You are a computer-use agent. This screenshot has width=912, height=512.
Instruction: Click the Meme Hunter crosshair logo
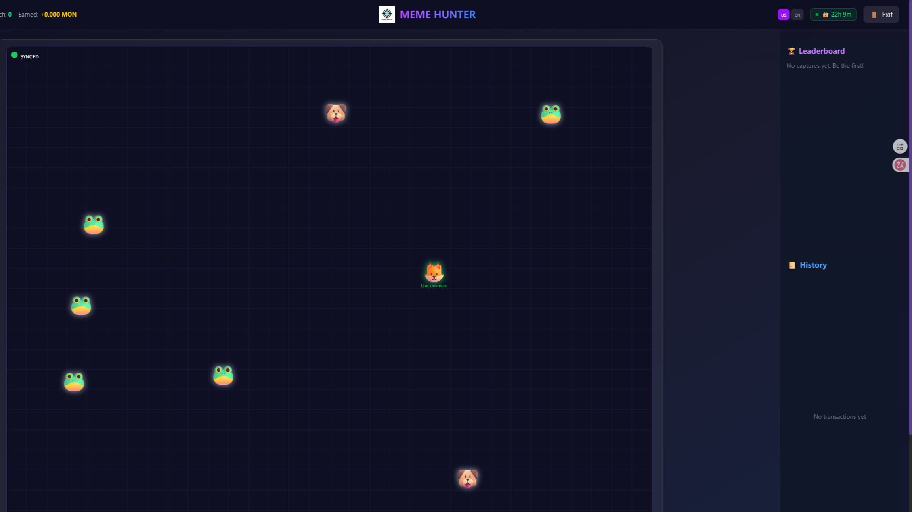[x=386, y=15]
